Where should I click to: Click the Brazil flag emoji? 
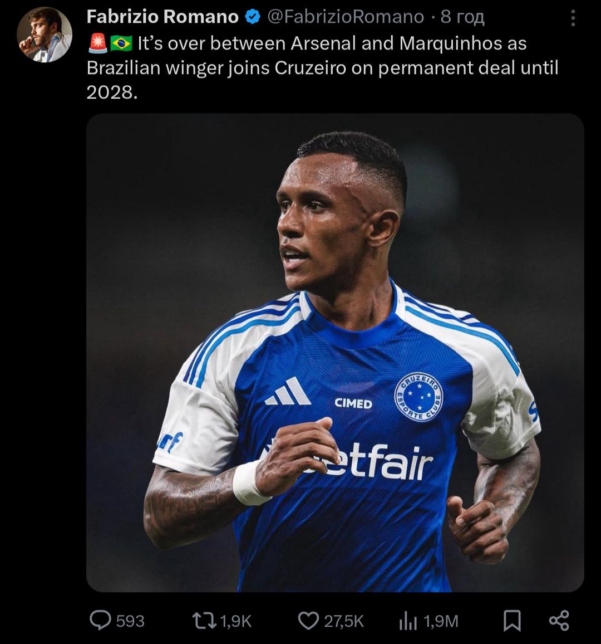(x=121, y=43)
